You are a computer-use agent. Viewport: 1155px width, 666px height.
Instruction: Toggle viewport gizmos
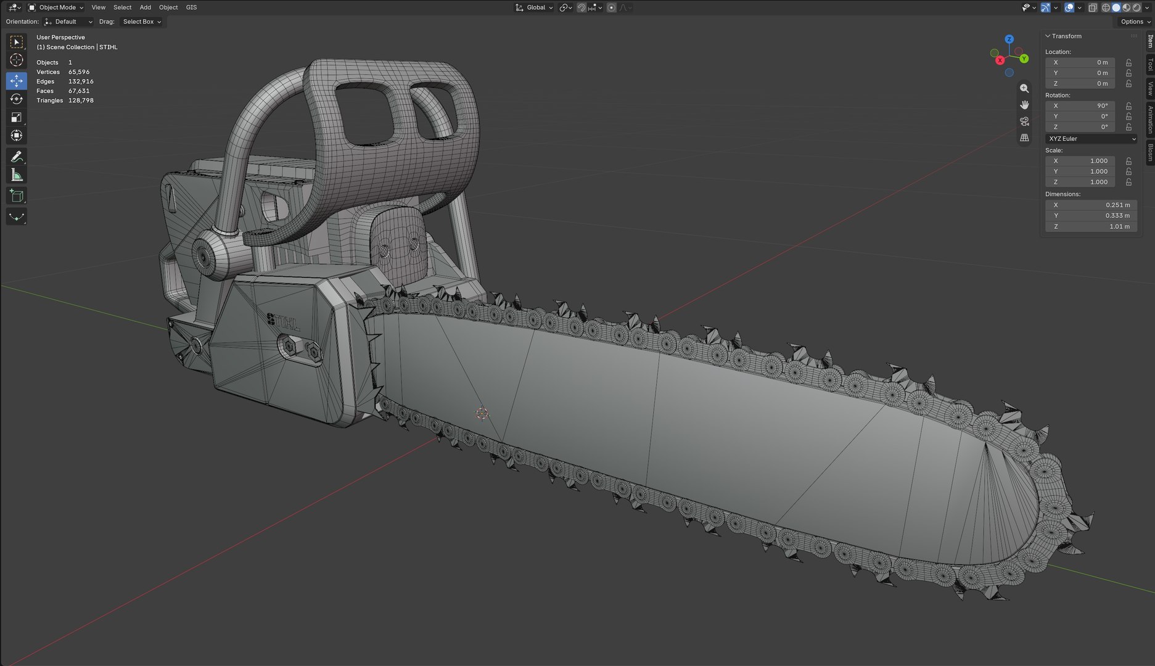click(x=1046, y=7)
